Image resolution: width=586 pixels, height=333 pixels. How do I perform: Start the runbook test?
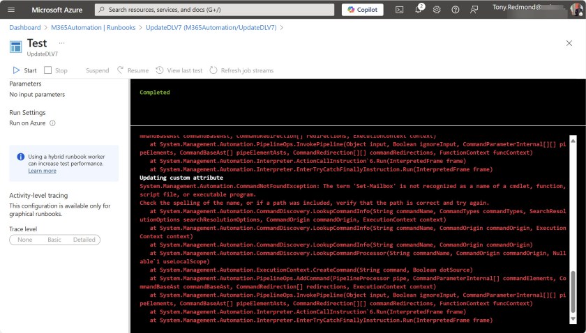click(x=24, y=70)
